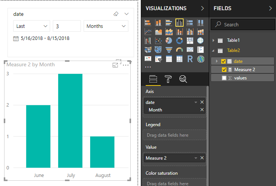Select the area chart visualization
The height and width of the screenshot is (186, 276).
pos(158,32)
